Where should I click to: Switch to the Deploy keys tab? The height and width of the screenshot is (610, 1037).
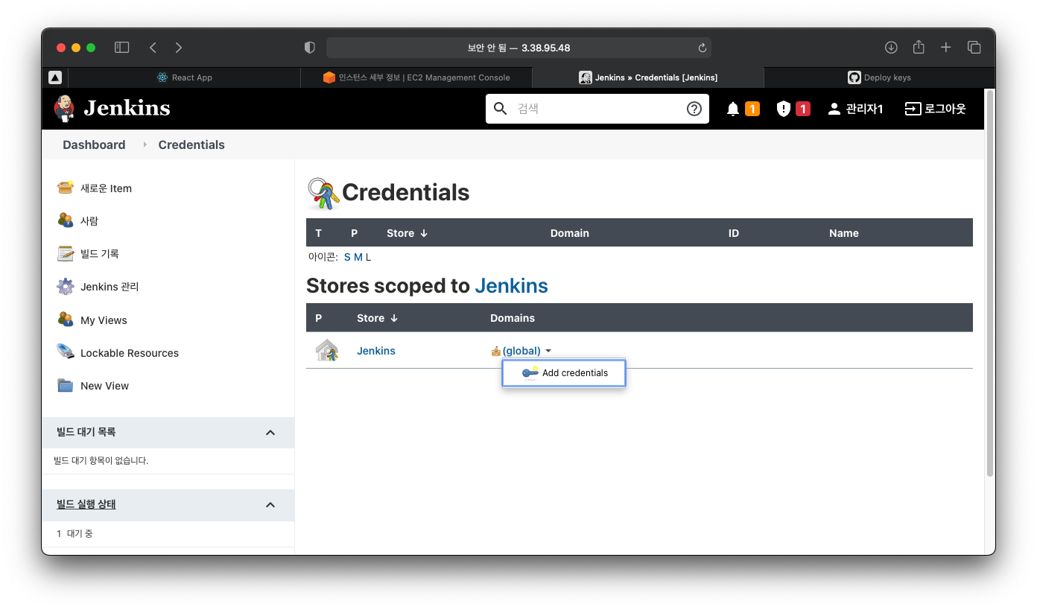[x=879, y=77]
